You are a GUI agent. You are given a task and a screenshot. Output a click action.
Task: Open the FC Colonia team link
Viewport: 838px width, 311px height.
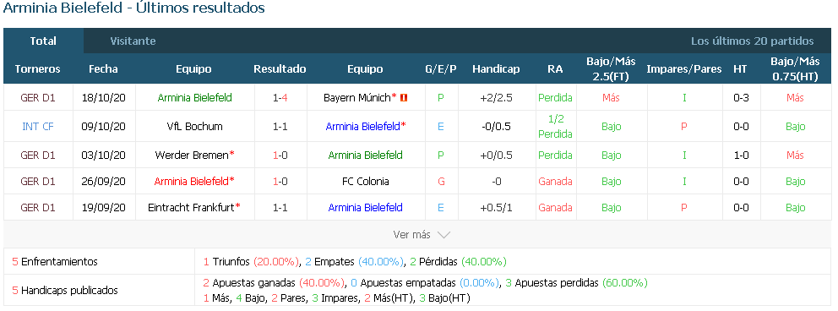point(366,182)
